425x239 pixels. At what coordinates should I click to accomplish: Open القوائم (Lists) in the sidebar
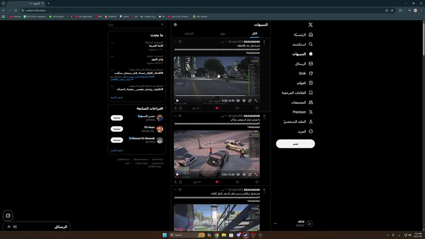coord(305,83)
